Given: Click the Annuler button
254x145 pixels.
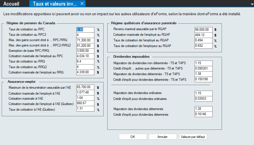Looking at the screenshot, I should pyautogui.click(x=162, y=137).
